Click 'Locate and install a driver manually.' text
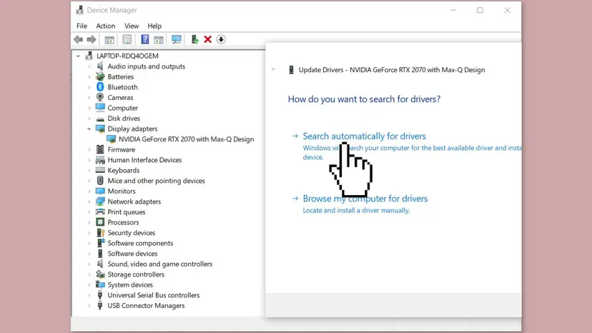592x333 pixels. pyautogui.click(x=356, y=210)
